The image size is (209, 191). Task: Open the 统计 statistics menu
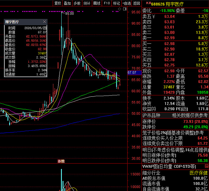tap(87, 3)
